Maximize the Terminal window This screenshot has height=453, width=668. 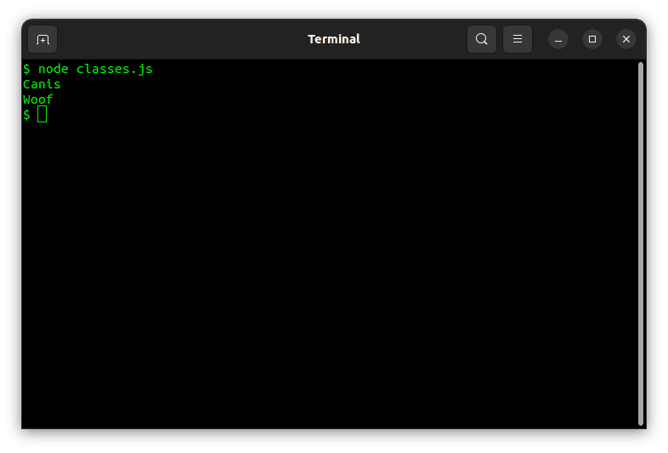point(592,39)
